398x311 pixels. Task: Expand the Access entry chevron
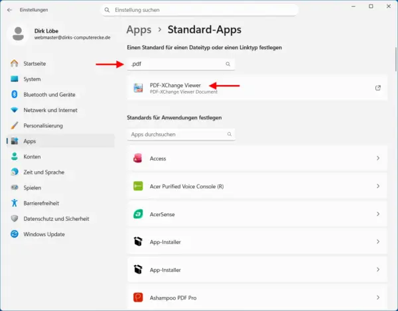(378, 158)
